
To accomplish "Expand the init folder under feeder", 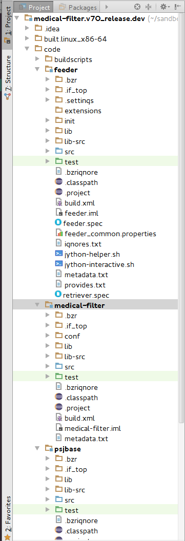I will 48,121.
